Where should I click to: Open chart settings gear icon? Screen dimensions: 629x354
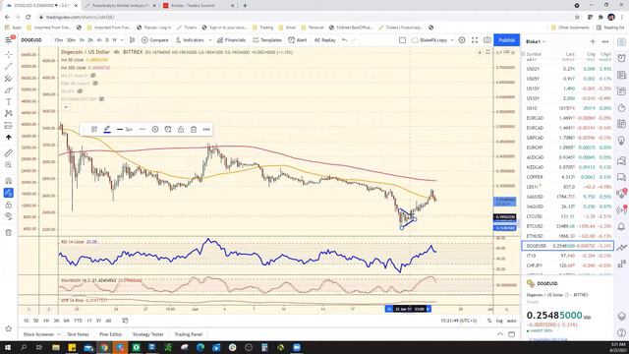(462, 40)
